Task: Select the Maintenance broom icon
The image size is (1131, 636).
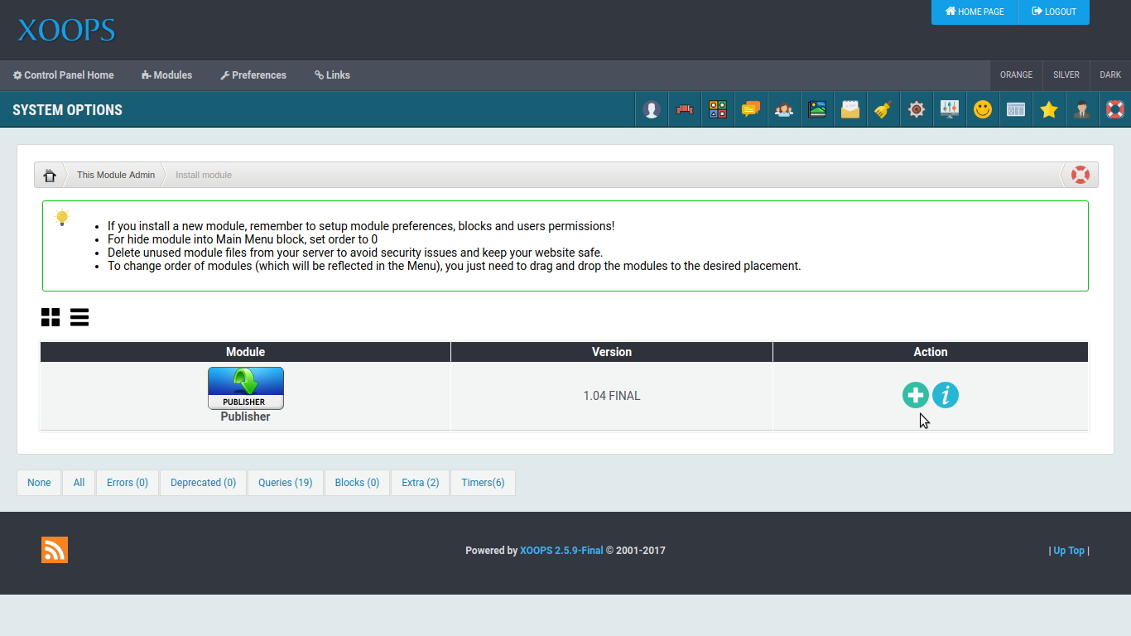Action: (x=883, y=108)
